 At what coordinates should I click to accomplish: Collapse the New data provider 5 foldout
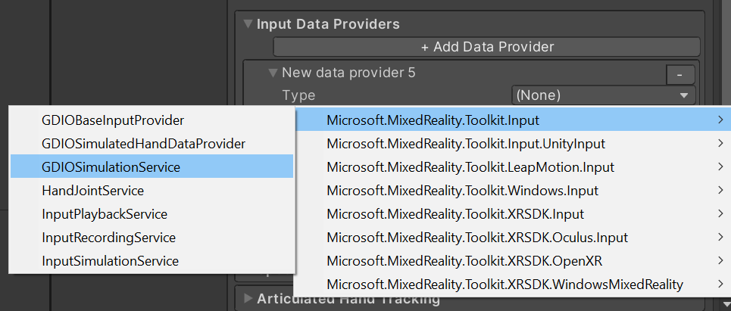tap(273, 73)
